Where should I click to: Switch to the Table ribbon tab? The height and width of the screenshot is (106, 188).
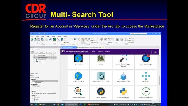43,36
